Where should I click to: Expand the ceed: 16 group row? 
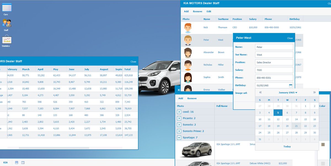tap(179, 112)
